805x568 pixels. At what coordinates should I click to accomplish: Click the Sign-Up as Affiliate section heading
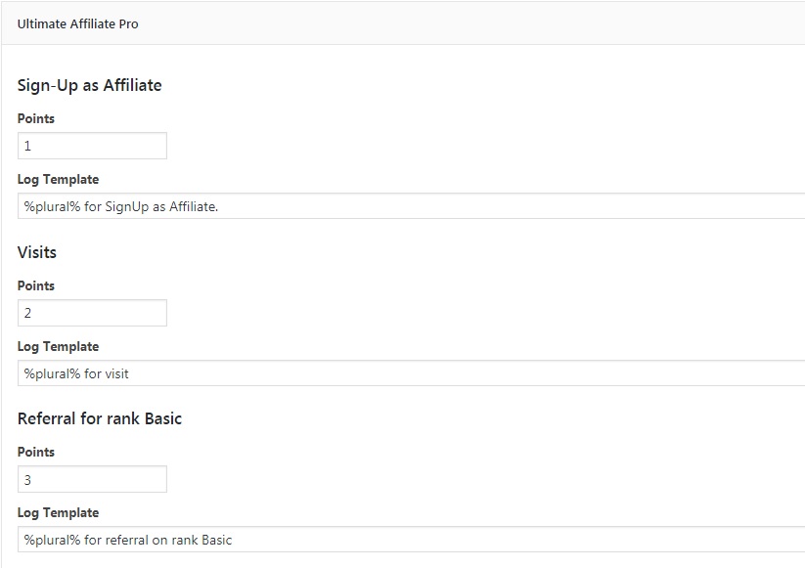[89, 85]
